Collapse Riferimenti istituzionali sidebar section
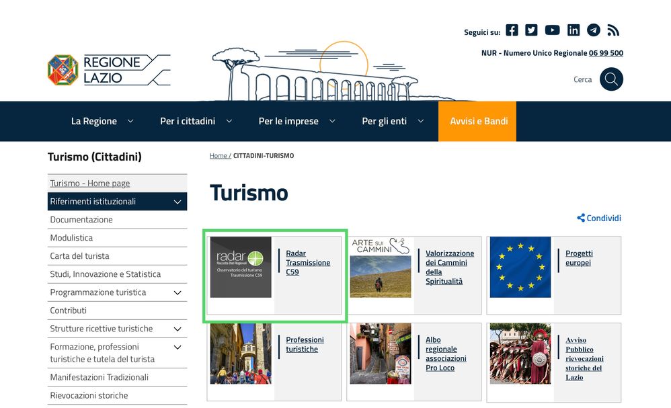671x408 pixels. tap(177, 202)
